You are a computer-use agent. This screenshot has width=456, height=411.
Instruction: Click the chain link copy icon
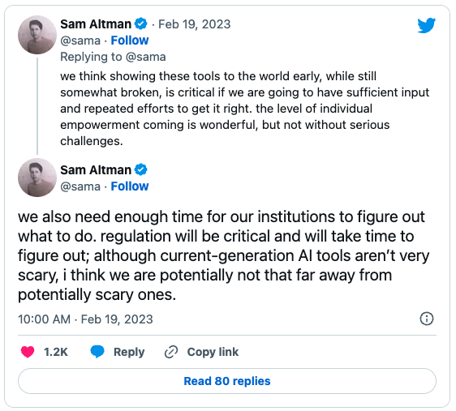pos(171,352)
